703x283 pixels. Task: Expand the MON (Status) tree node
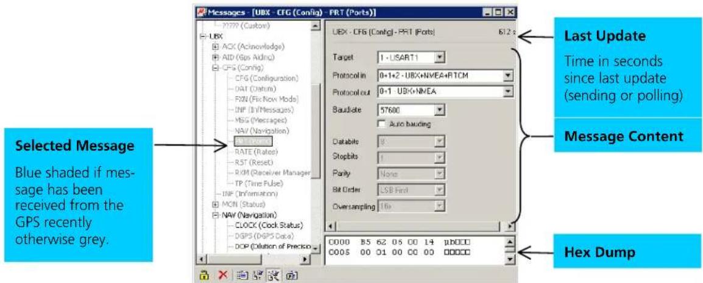coord(215,204)
